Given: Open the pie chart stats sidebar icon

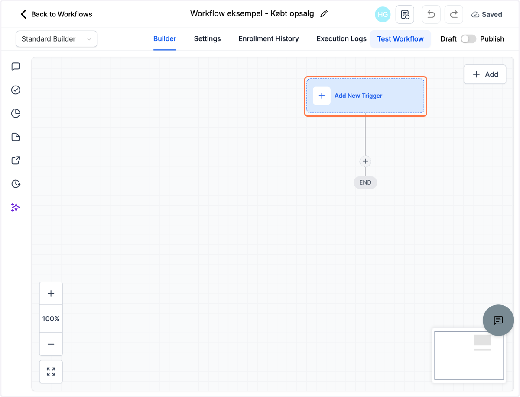Looking at the screenshot, I should point(16,113).
